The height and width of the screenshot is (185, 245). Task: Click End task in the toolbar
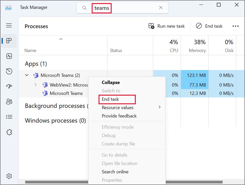tap(209, 26)
